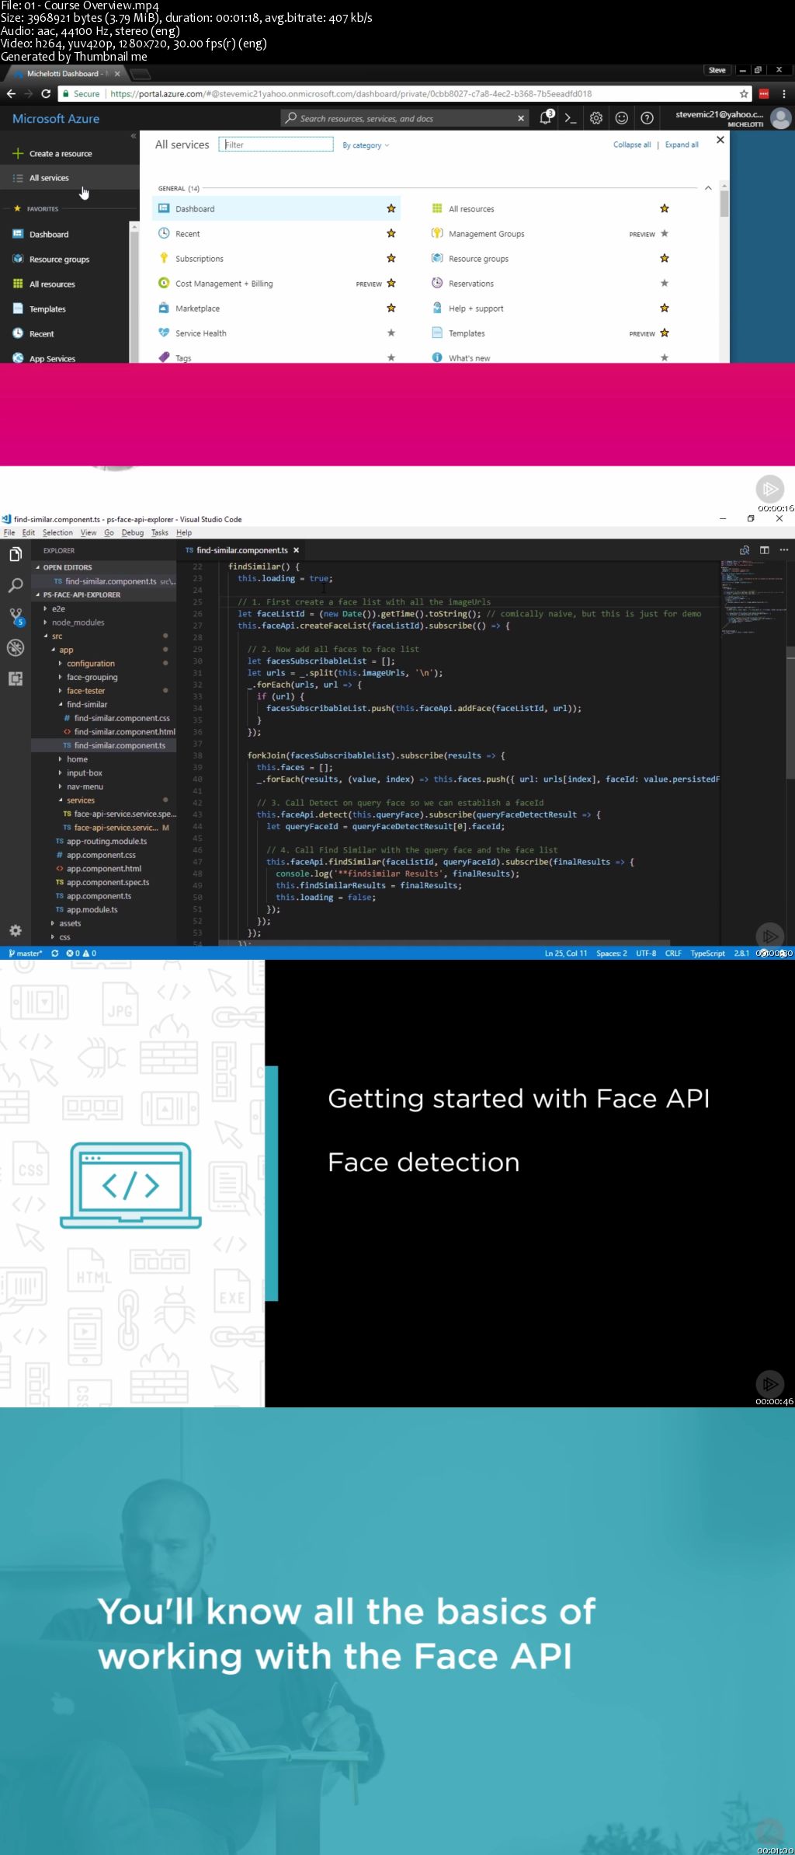Toggle favorite star for Recent service
Image resolution: width=795 pixels, height=1855 pixels.
click(391, 233)
